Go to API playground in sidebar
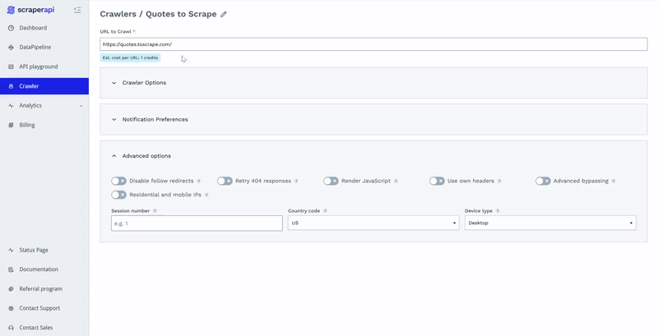658x336 pixels. coord(38,67)
